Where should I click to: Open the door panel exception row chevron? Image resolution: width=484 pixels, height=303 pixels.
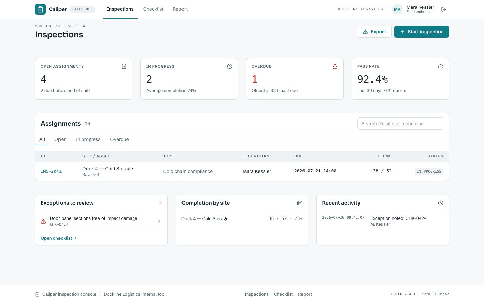pos(159,221)
